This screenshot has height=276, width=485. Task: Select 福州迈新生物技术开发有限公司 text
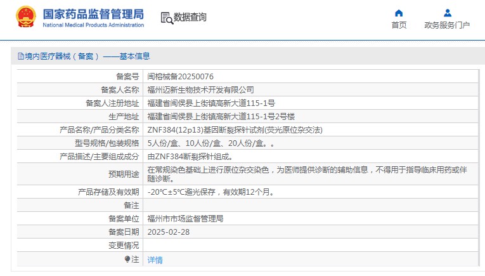pyautogui.click(x=200, y=89)
